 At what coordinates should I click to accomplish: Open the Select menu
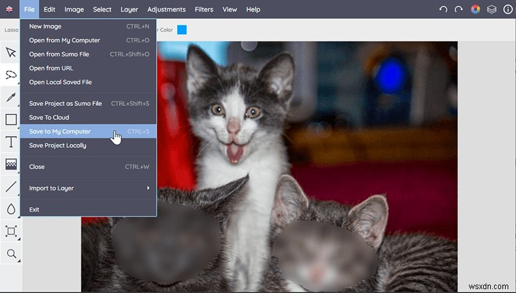pyautogui.click(x=102, y=10)
